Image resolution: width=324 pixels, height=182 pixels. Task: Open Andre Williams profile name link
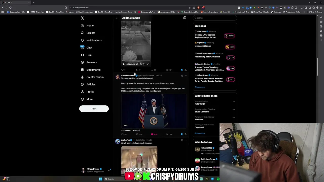[x=128, y=76]
